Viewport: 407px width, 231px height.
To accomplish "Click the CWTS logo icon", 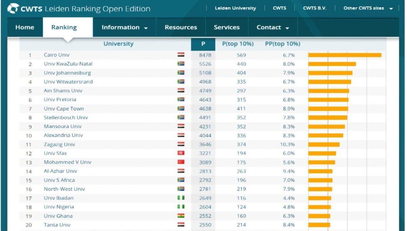I will pyautogui.click(x=13, y=8).
